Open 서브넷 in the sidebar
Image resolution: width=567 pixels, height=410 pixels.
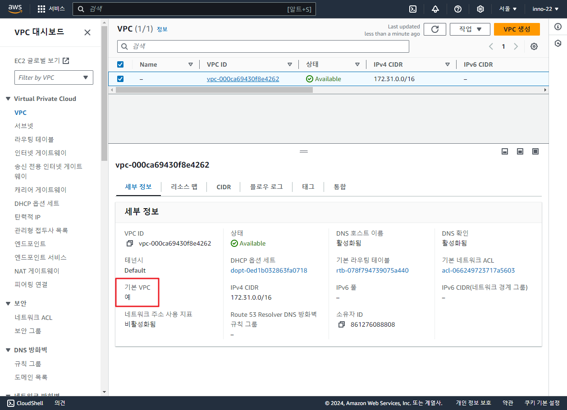(24, 126)
